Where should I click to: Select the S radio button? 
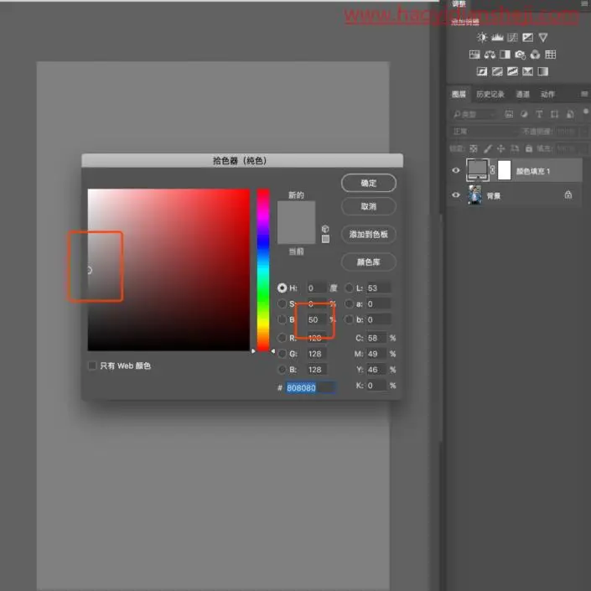(x=282, y=303)
